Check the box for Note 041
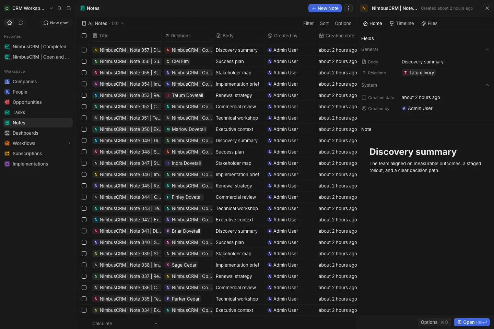The width and height of the screenshot is (494, 329). pyautogui.click(x=84, y=231)
